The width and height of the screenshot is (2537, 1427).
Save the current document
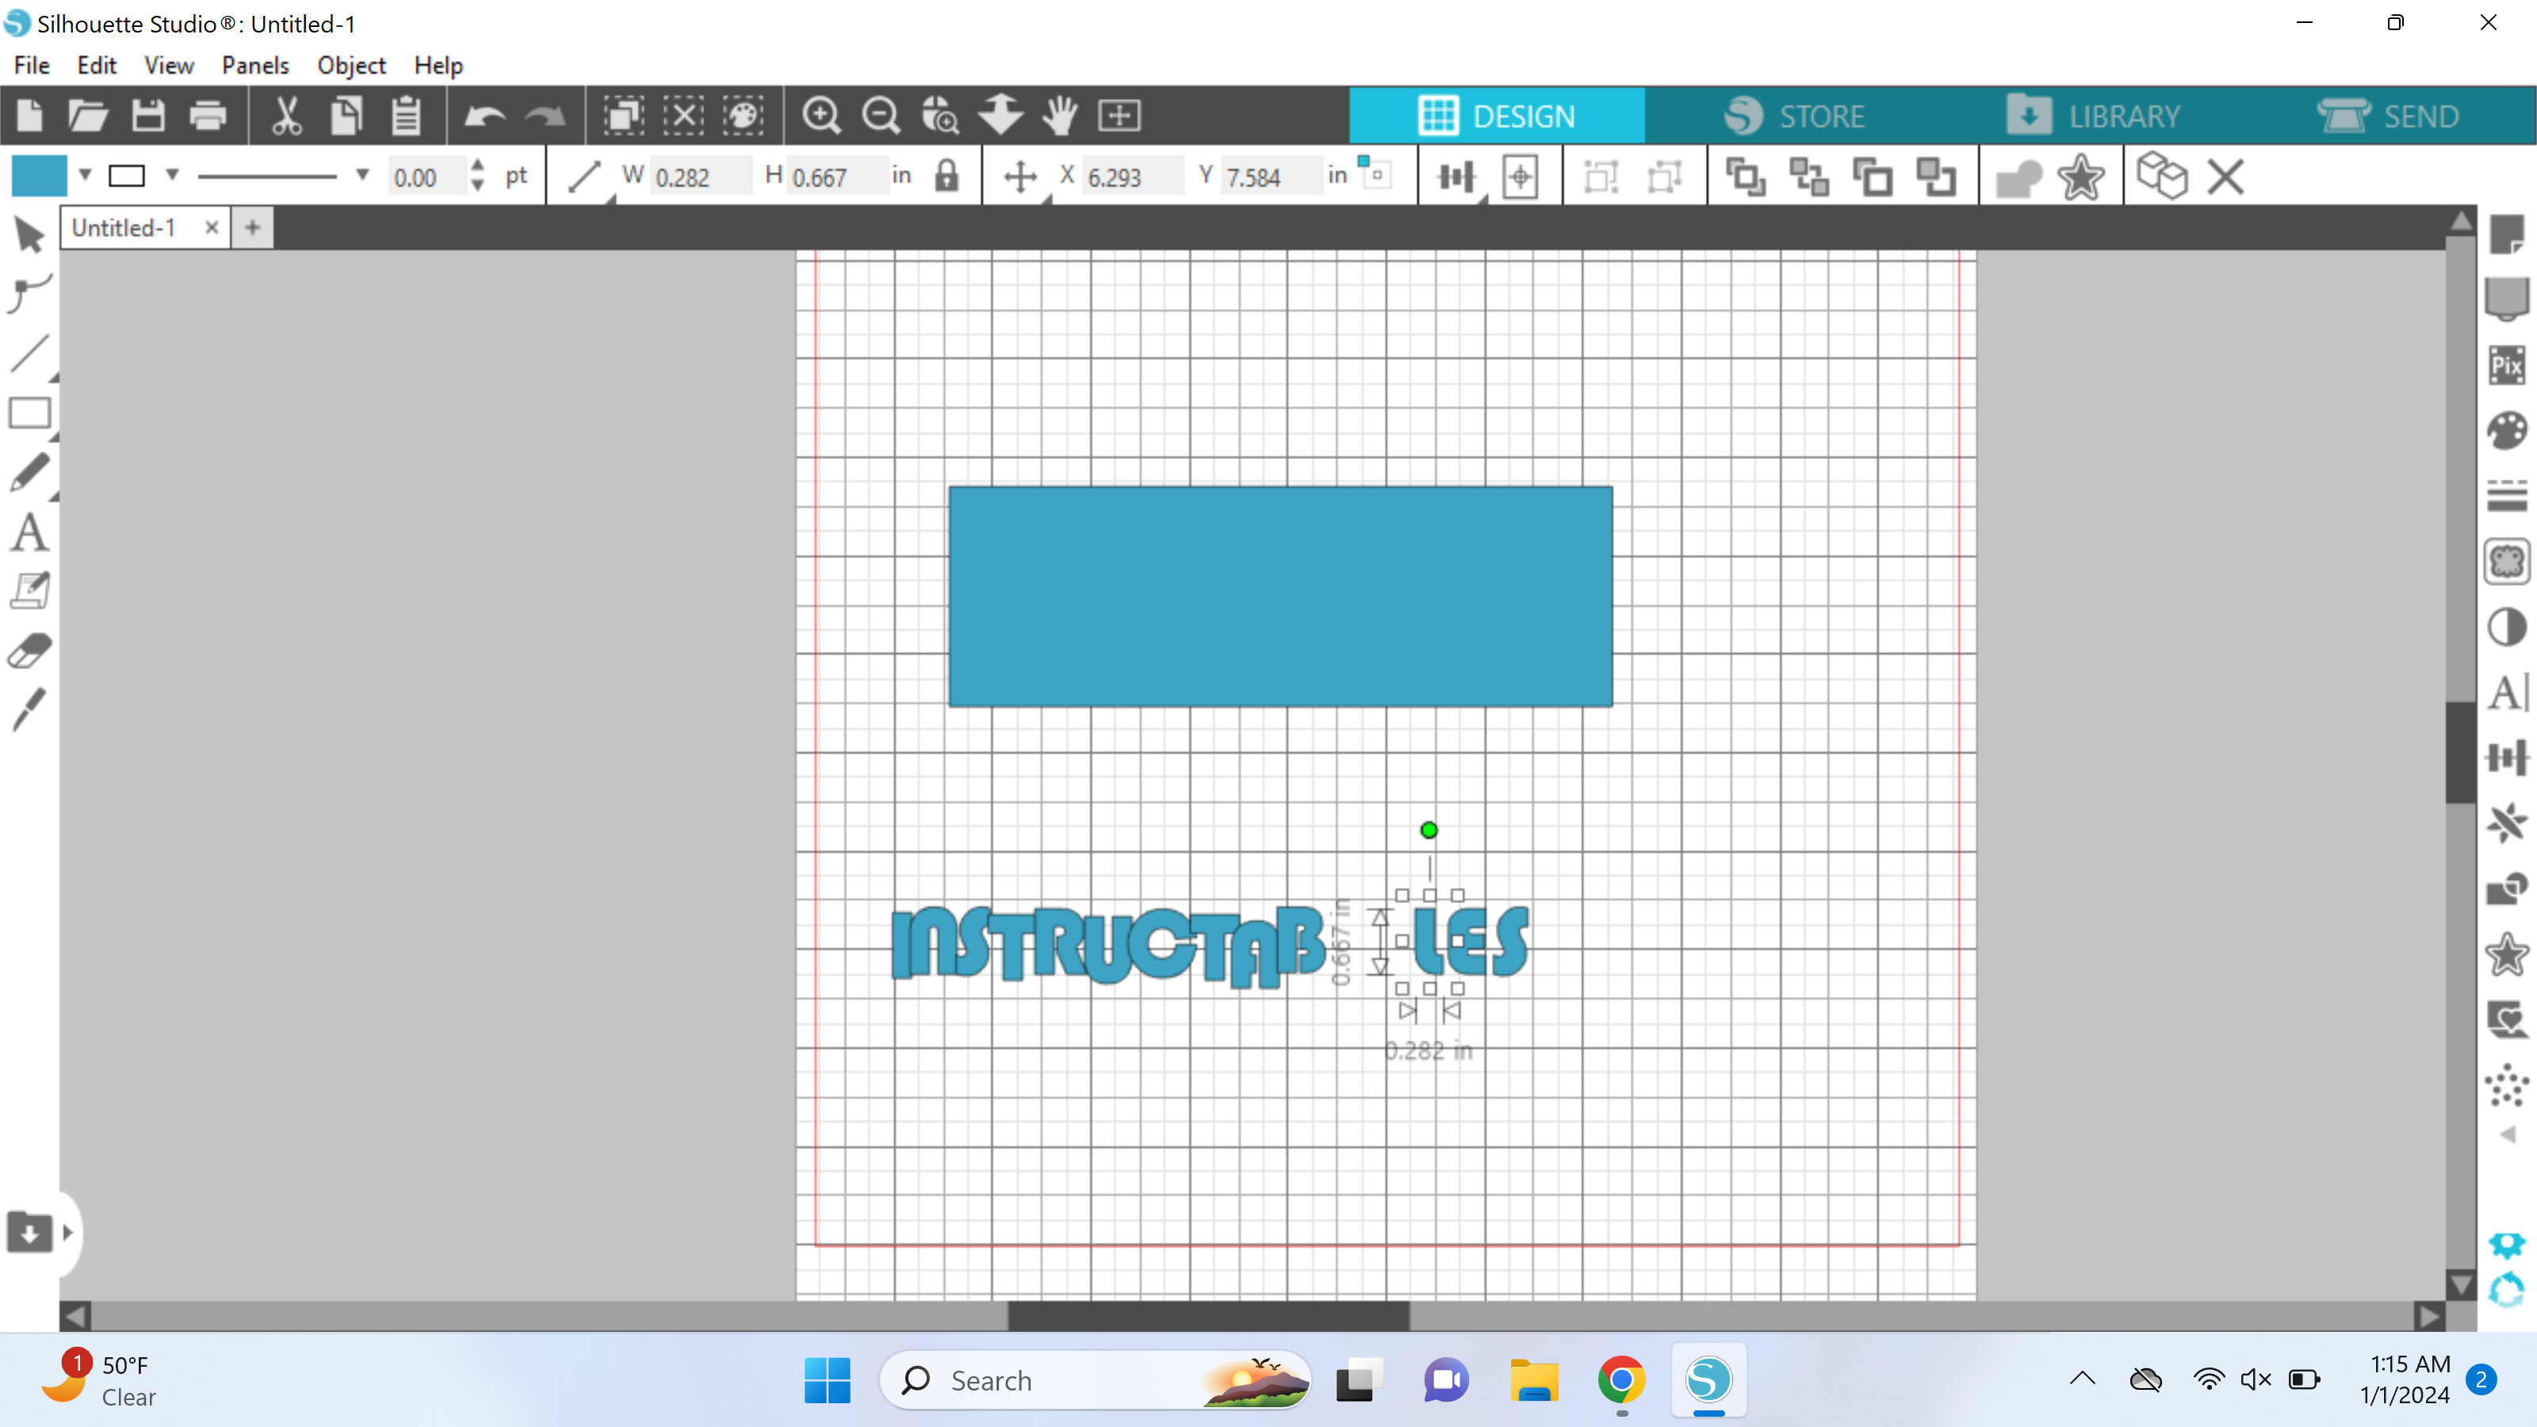147,117
